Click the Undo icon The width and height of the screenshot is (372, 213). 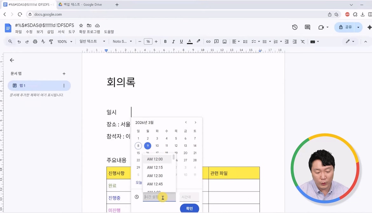pyautogui.click(x=19, y=41)
